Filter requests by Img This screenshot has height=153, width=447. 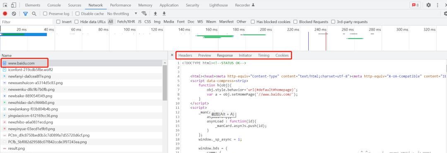point(157,22)
